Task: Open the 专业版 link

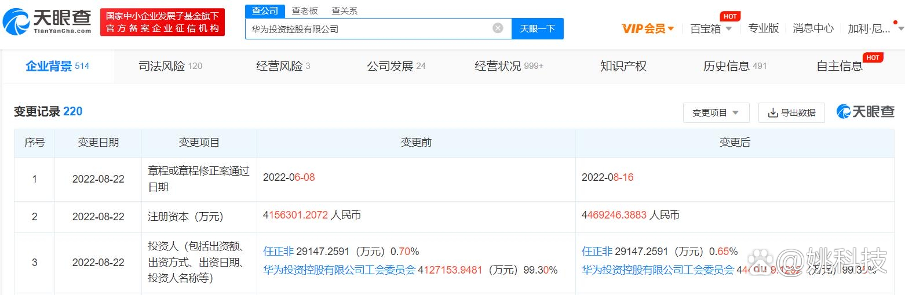Action: point(764,28)
